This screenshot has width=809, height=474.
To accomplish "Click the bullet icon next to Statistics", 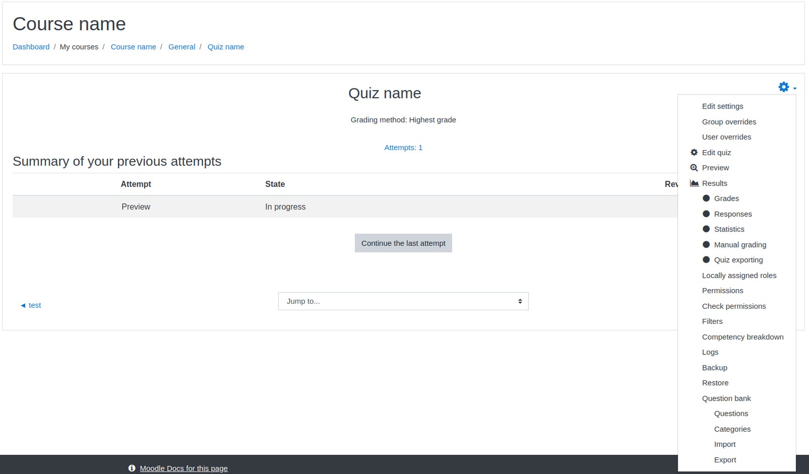I will pos(706,229).
